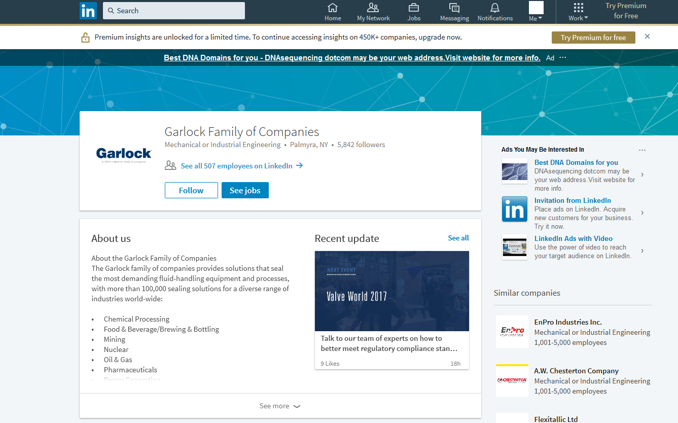Open options menu for banner ad

(x=562, y=58)
